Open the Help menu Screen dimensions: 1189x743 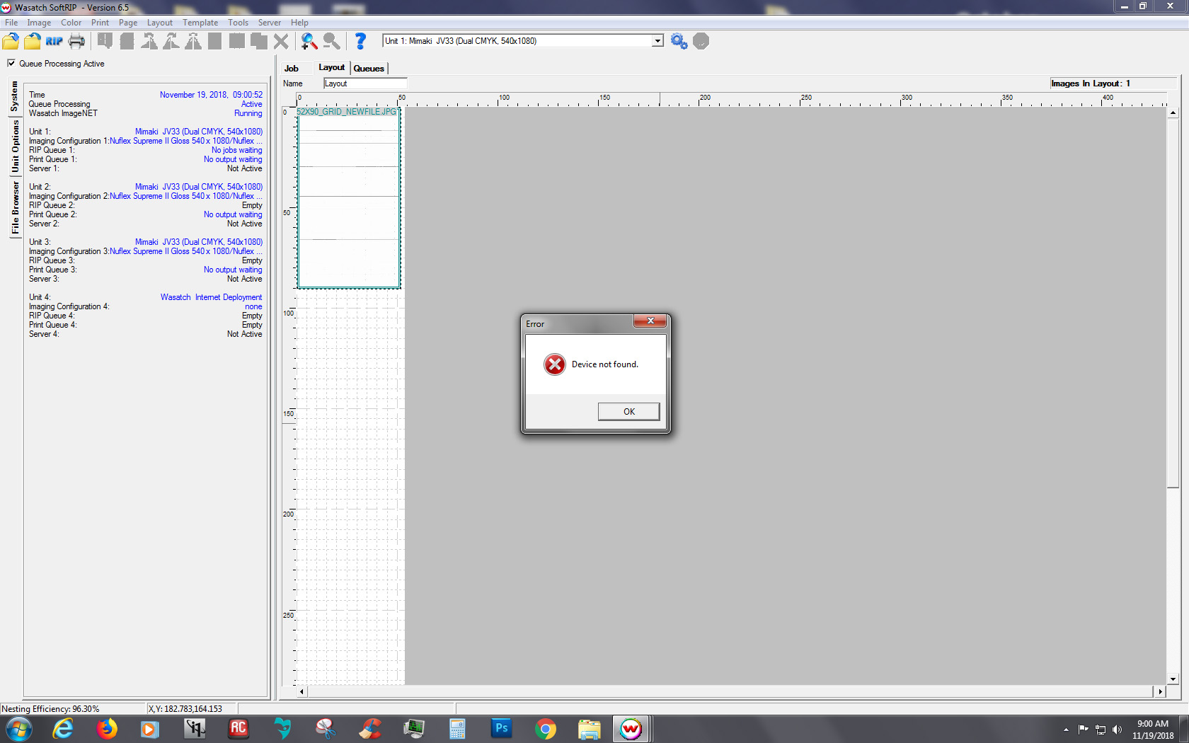click(299, 23)
